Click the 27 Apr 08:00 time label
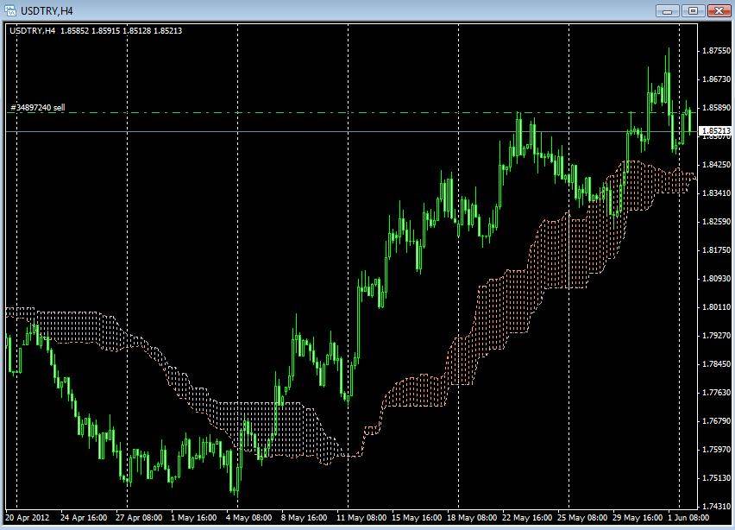The height and width of the screenshot is (530, 735). pos(137,519)
